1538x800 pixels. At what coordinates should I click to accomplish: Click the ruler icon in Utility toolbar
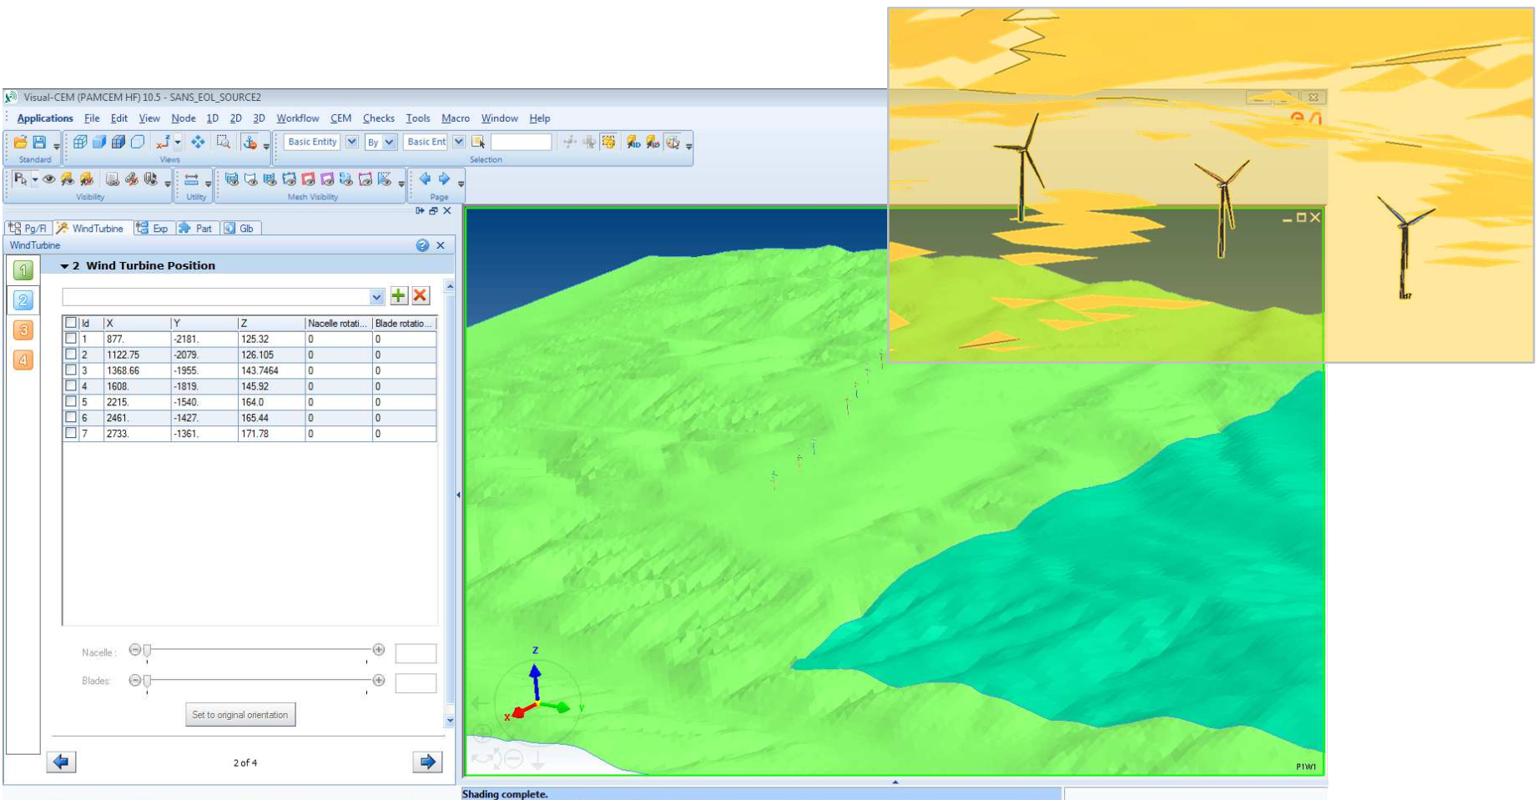pos(191,179)
